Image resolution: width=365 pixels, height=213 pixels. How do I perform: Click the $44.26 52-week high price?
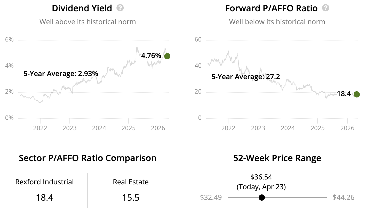(x=343, y=198)
